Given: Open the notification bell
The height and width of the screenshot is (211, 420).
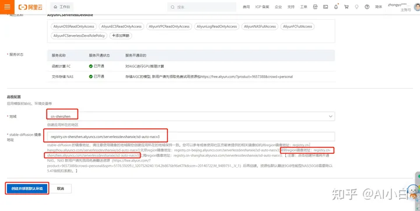Looking at the screenshot, I should point(336,7).
